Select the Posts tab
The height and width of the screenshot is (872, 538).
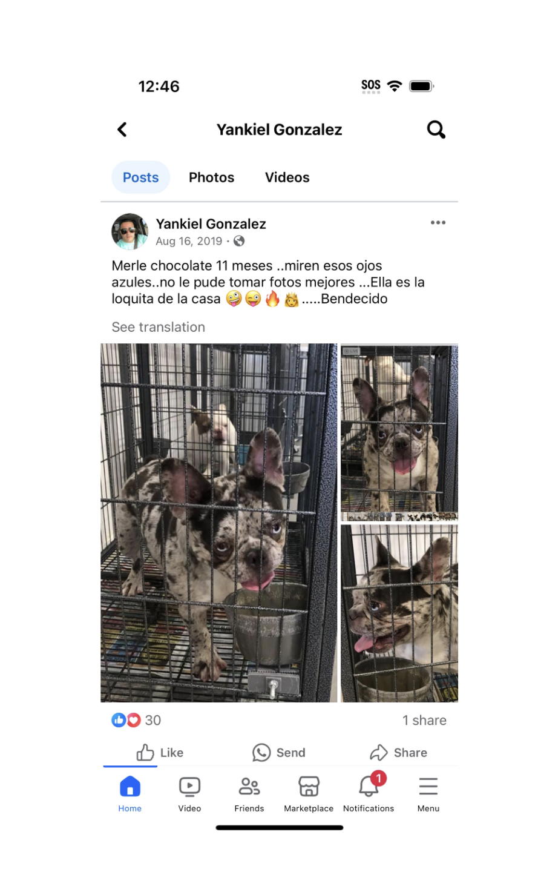coord(140,177)
